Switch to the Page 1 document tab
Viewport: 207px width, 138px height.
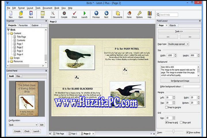[73, 134]
